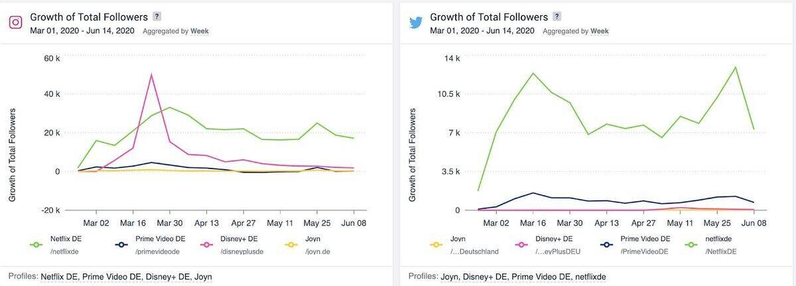Open help icon beside Instagram chart title
796x286 pixels.
[x=157, y=17]
